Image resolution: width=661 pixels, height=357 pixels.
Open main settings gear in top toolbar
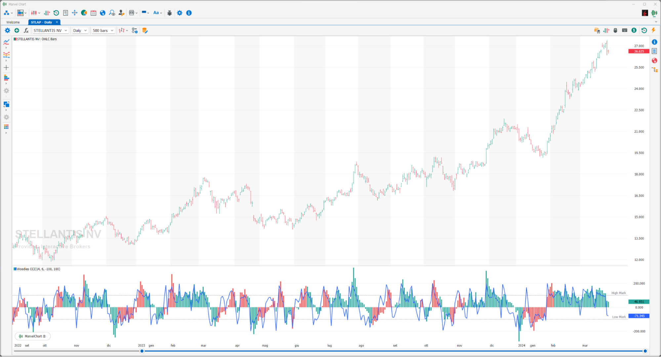pyautogui.click(x=180, y=13)
